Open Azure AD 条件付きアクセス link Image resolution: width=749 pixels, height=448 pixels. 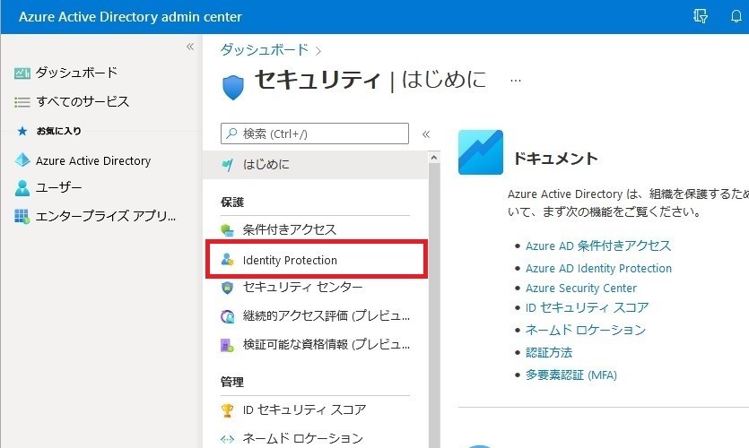598,246
